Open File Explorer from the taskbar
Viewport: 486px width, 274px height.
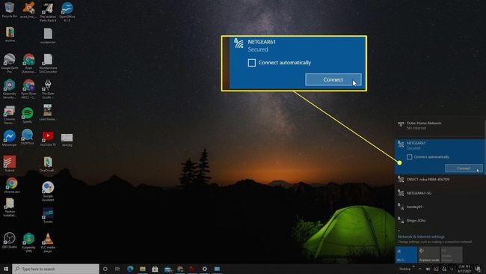click(x=143, y=269)
